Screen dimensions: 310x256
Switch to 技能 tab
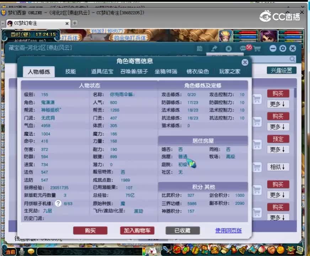(71, 71)
